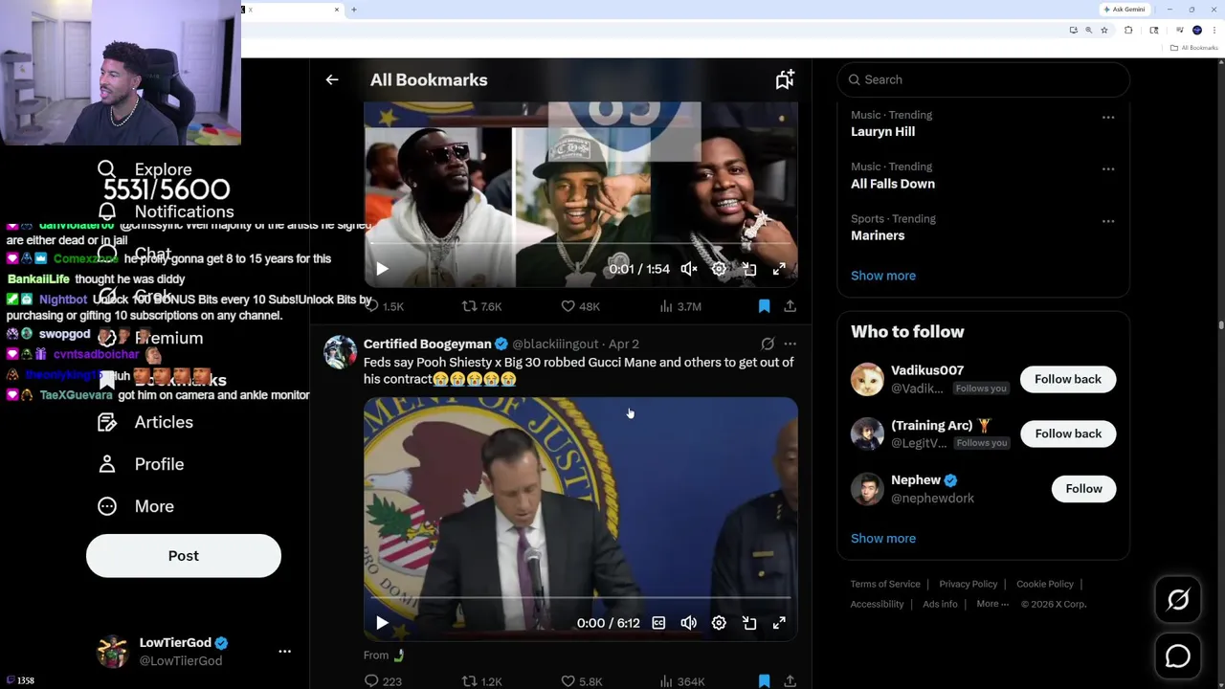Bookmark this page with the star icon
The image size is (1225, 689).
(x=1103, y=31)
